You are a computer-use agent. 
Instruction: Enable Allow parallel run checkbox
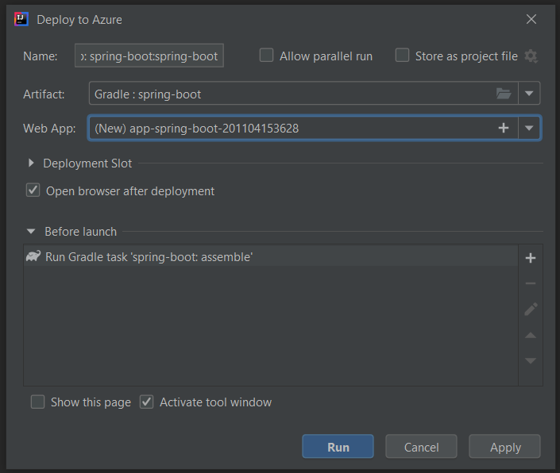266,56
